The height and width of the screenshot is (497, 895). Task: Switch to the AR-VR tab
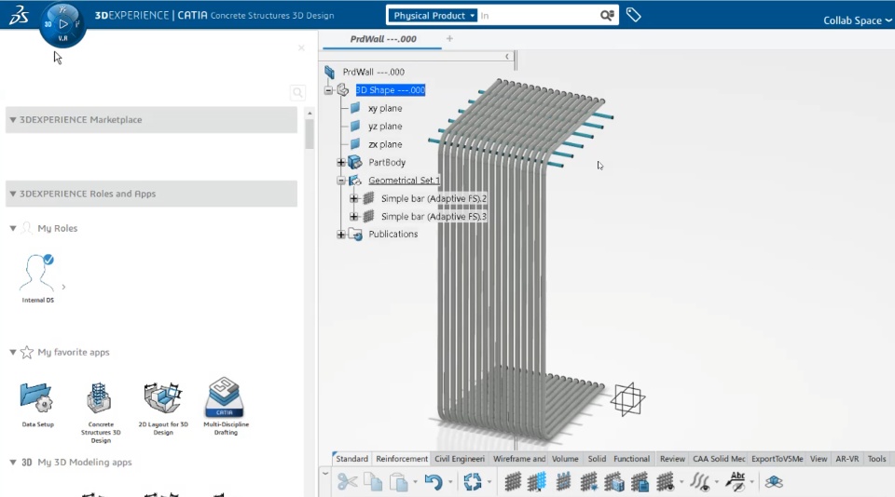847,459
